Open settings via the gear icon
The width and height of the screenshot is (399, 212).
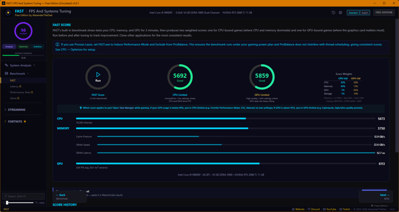341,12
